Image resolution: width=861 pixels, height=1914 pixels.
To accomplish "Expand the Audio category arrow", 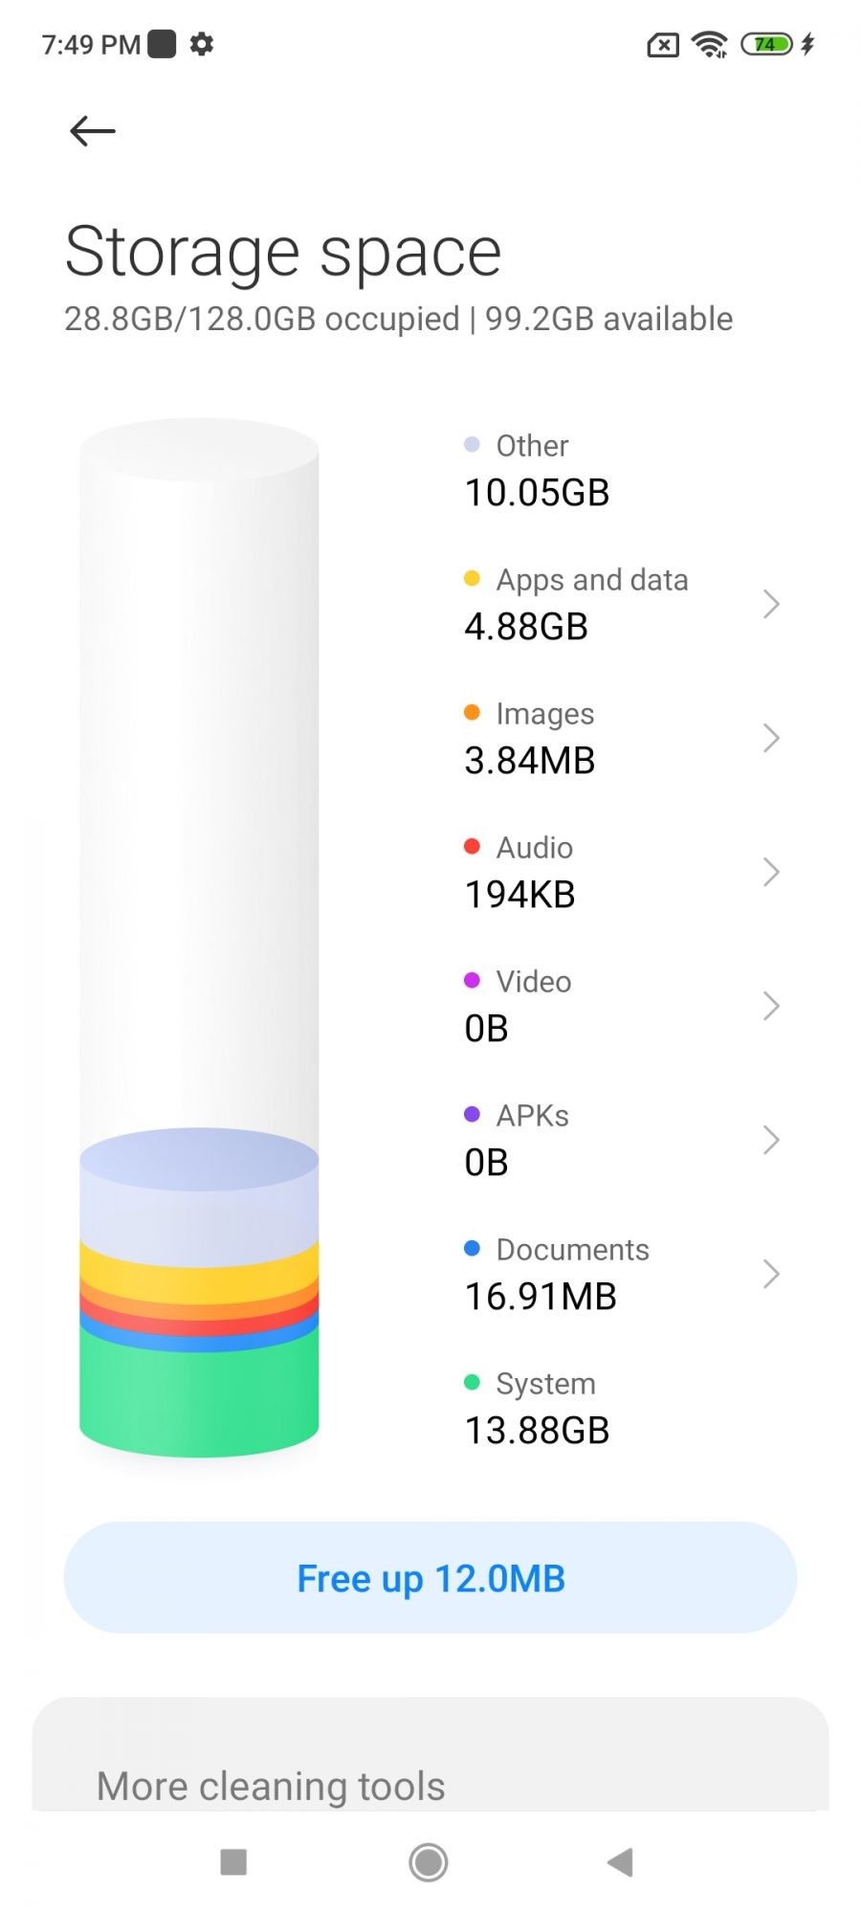I will click(771, 872).
